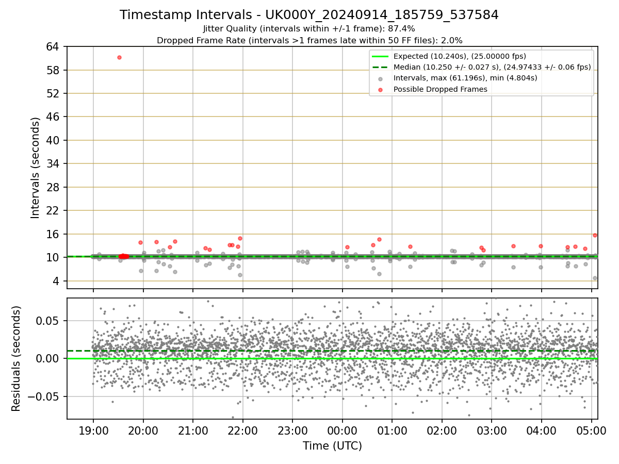Click y-axis tick label '64'
The width and height of the screenshot is (619, 464).
(53, 47)
